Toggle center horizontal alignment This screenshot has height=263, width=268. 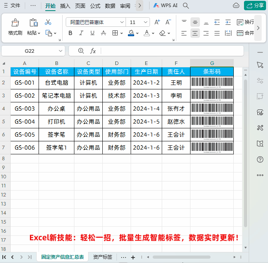coord(195,33)
